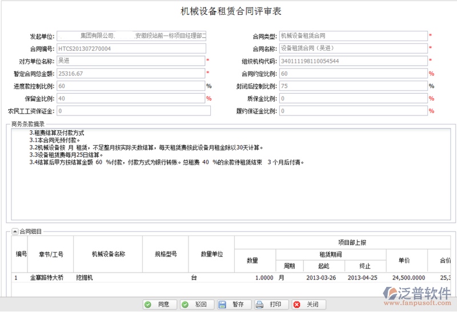The image size is (457, 312).
Task: Print the form using 打印 button
Action: click(269, 305)
